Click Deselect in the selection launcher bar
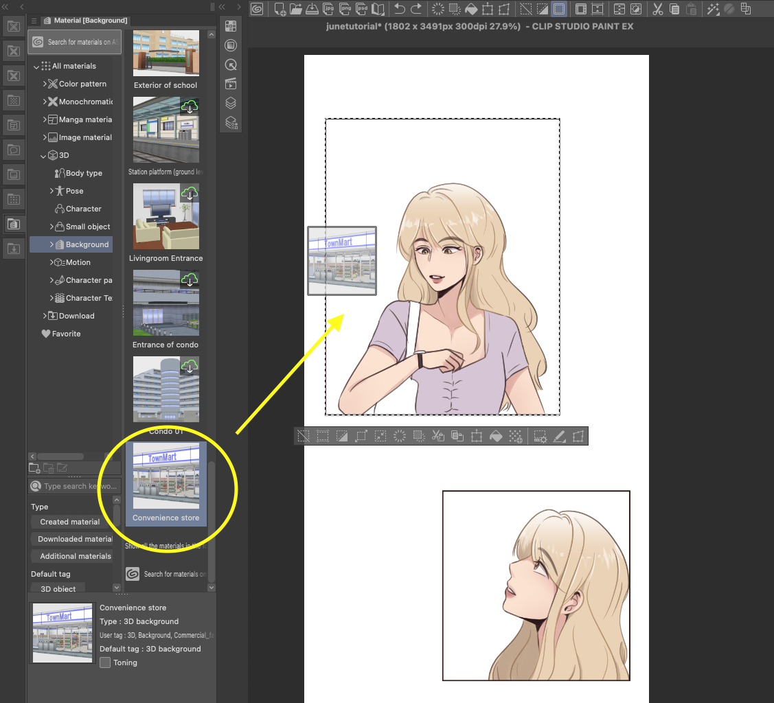The height and width of the screenshot is (703, 774). [x=303, y=436]
